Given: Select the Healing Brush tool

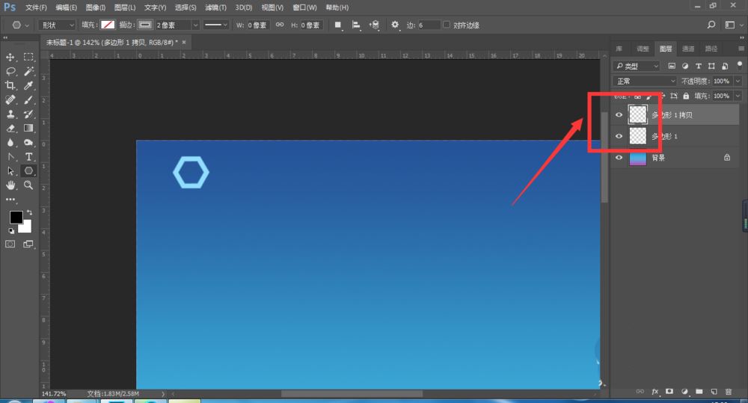Looking at the screenshot, I should click(10, 100).
